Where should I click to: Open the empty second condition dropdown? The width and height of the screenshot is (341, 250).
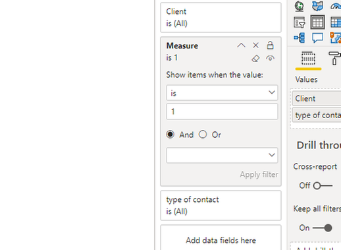(x=222, y=155)
